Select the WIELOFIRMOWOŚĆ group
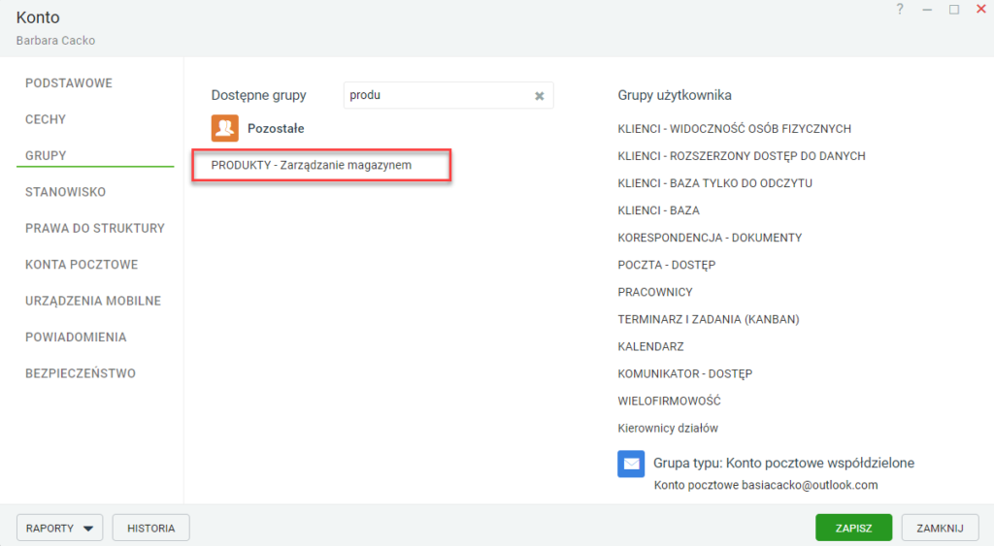 coord(670,401)
